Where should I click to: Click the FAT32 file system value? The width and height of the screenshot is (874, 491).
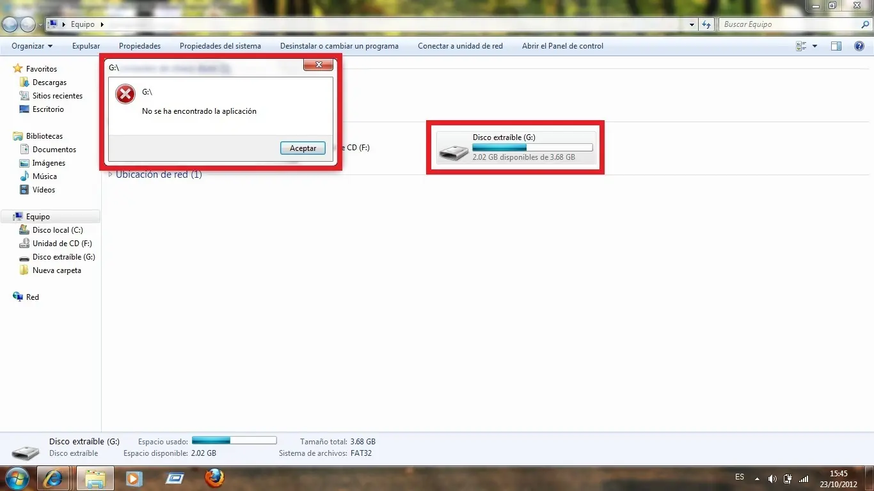[361, 453]
